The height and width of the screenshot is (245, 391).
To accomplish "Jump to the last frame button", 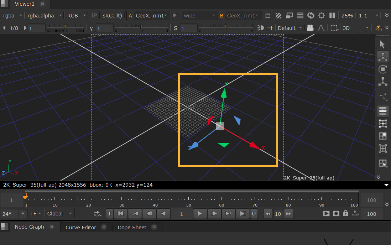I will (243, 214).
